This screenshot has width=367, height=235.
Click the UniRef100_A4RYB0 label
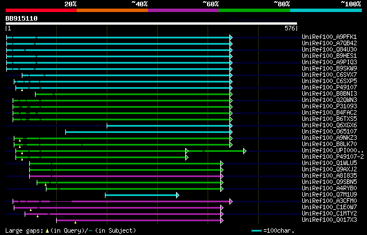tap(329, 189)
